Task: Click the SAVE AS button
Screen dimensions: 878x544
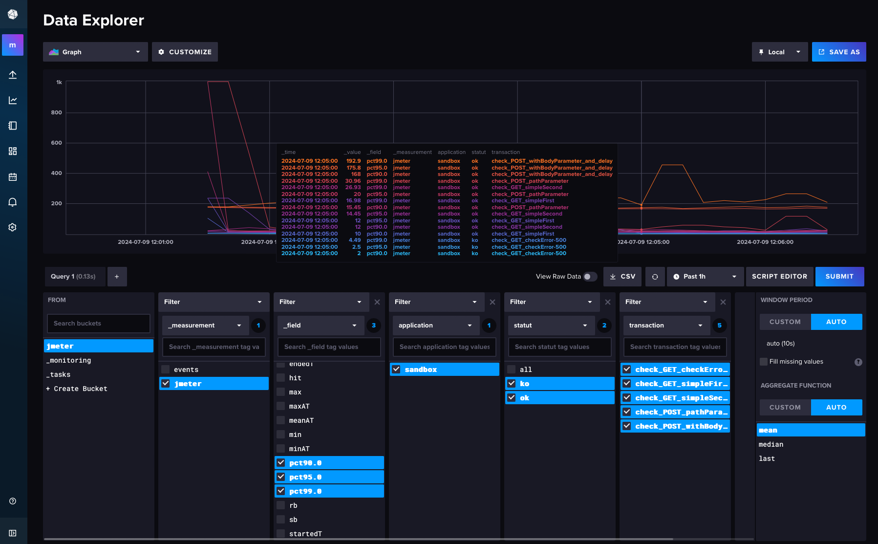Action: click(x=839, y=52)
